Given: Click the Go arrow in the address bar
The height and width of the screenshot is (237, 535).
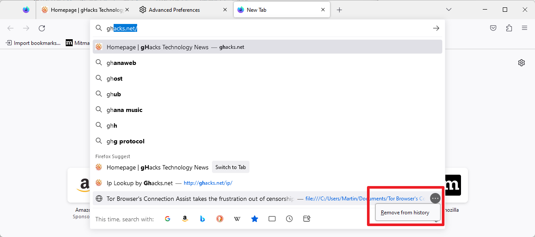Looking at the screenshot, I should tap(436, 28).
